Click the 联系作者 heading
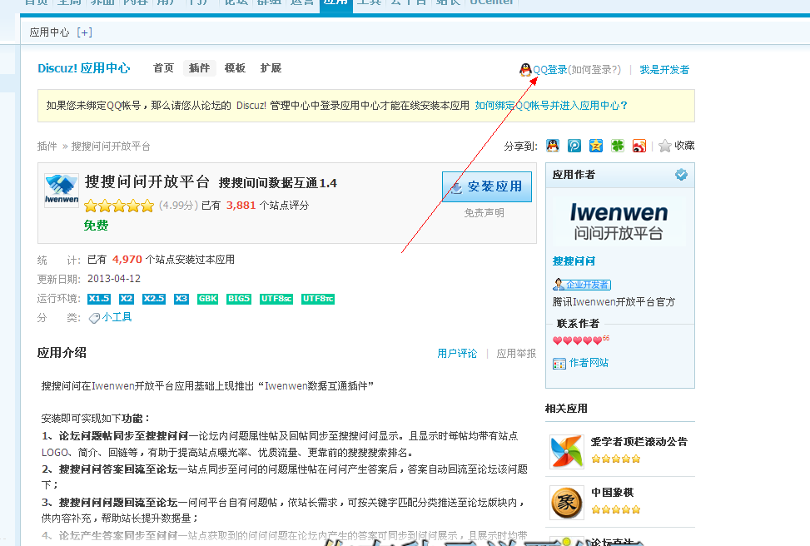 point(578,324)
